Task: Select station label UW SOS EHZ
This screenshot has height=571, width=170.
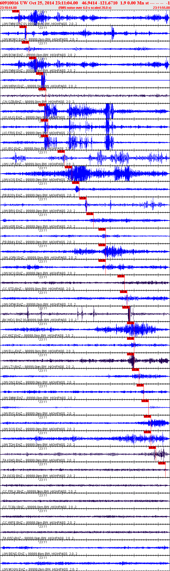Action: 12,429
